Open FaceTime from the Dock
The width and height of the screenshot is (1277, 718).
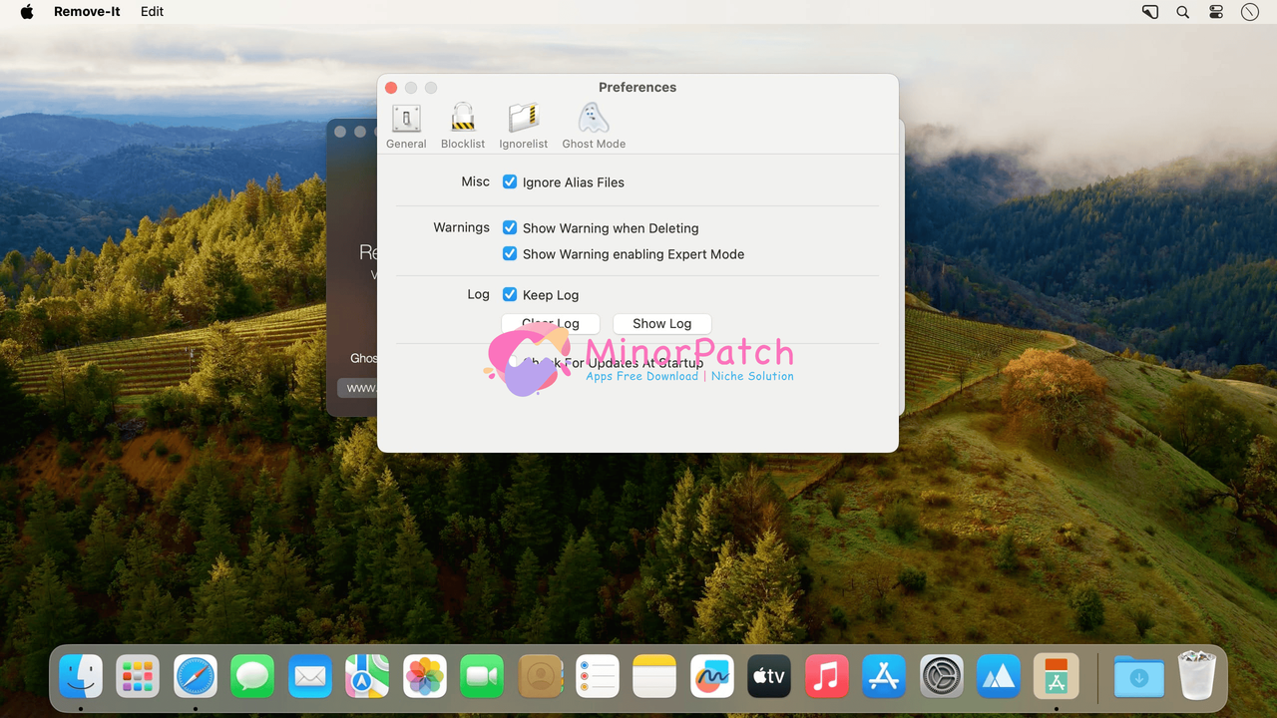482,676
